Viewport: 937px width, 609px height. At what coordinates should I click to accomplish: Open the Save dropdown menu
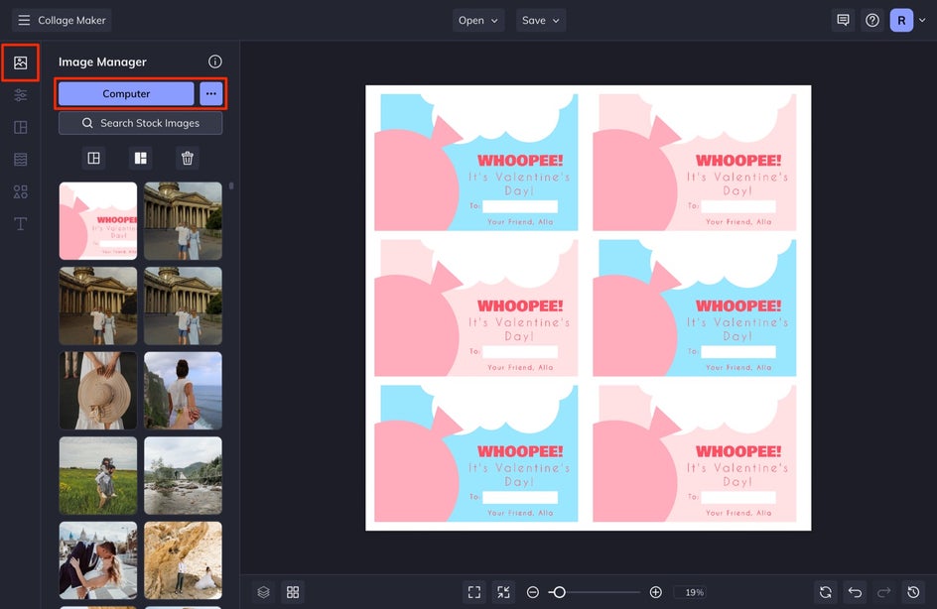[x=541, y=20]
